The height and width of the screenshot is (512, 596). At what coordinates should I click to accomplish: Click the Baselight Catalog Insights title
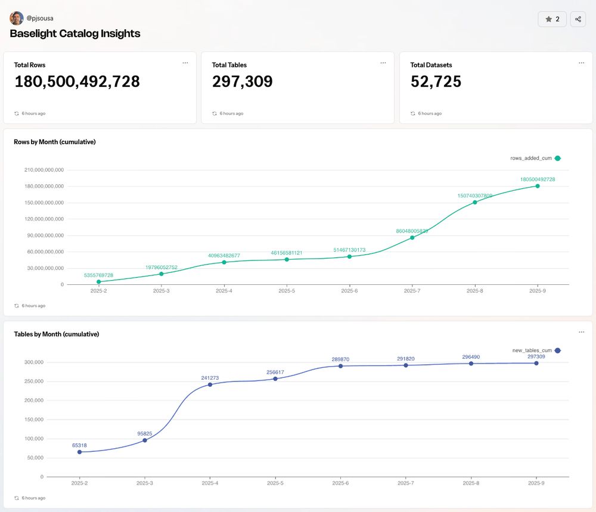pos(75,33)
